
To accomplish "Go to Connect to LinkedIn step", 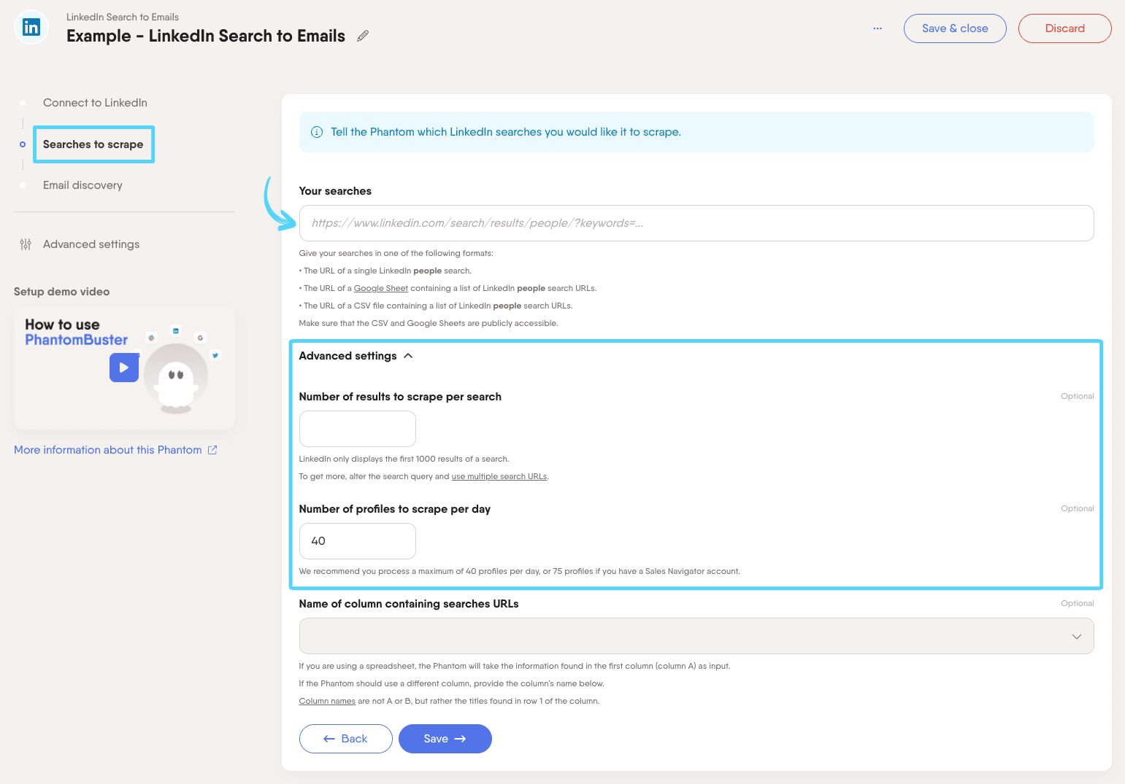I will click(x=95, y=103).
